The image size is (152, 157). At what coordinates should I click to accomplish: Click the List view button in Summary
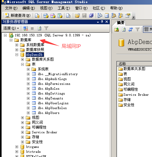(x=147, y=29)
